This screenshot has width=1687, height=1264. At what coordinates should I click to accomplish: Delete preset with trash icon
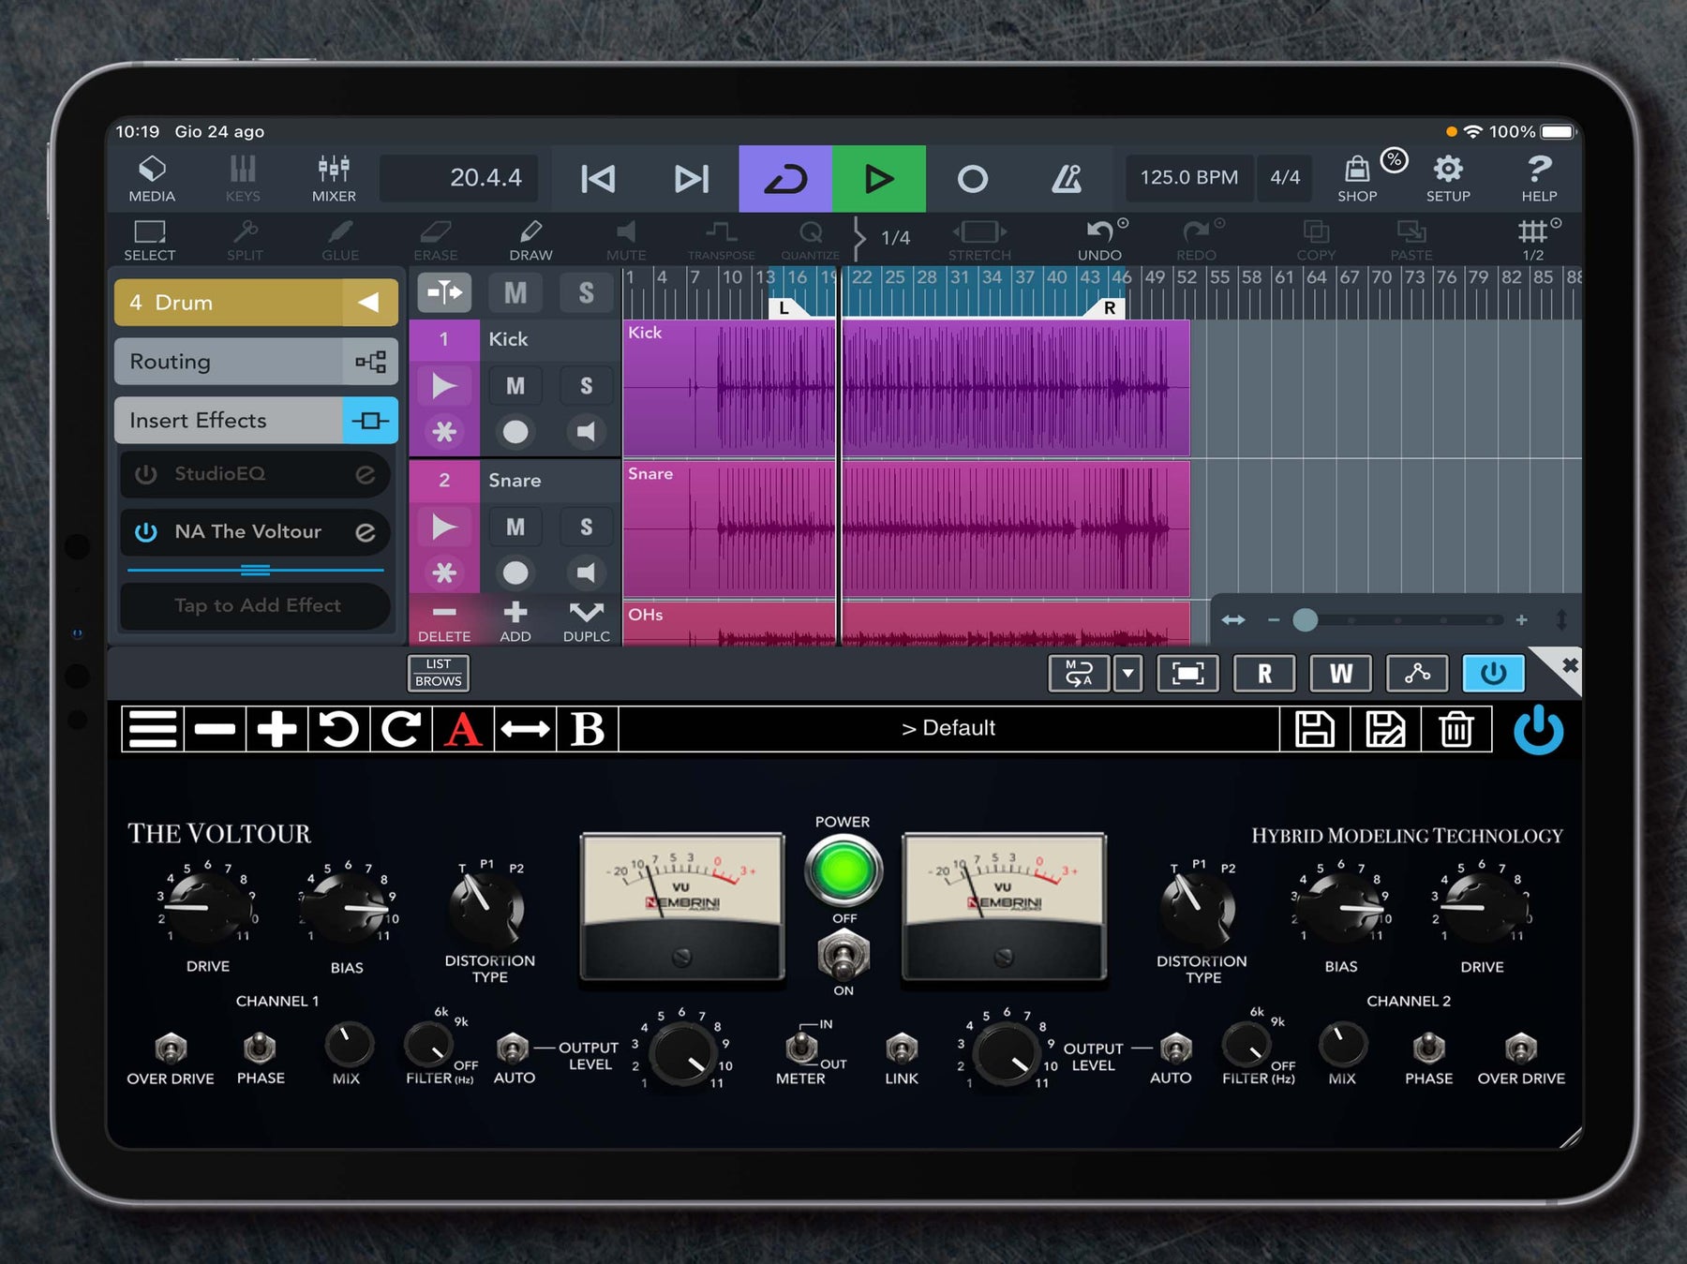[1456, 729]
